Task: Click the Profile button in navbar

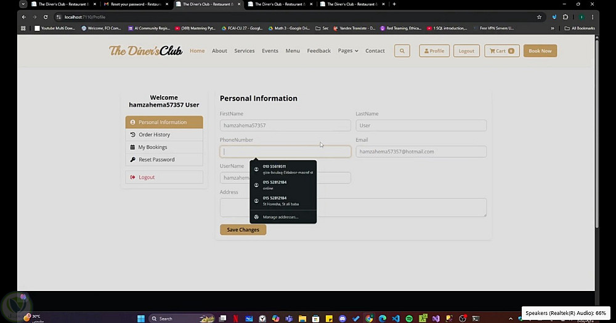Action: pos(434,51)
